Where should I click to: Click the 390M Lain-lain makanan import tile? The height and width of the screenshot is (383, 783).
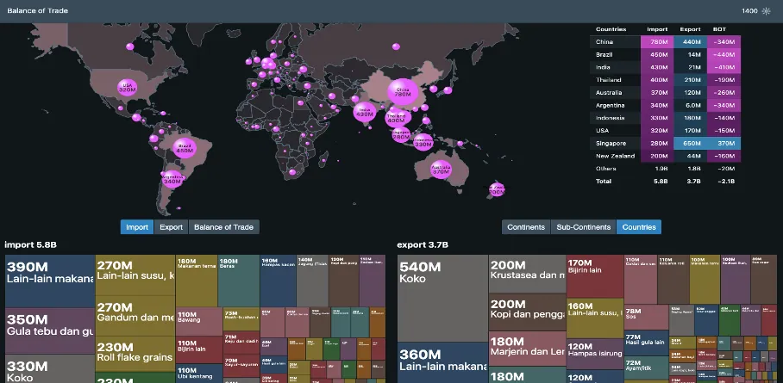tap(50, 281)
